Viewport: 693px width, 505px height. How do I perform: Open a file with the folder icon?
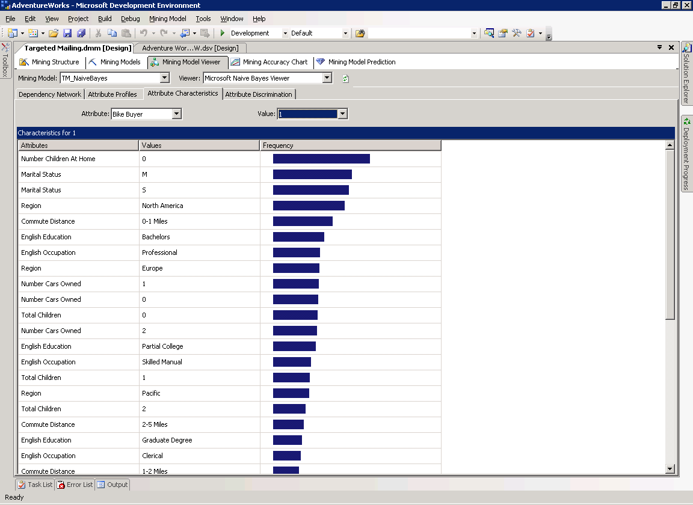coord(54,33)
